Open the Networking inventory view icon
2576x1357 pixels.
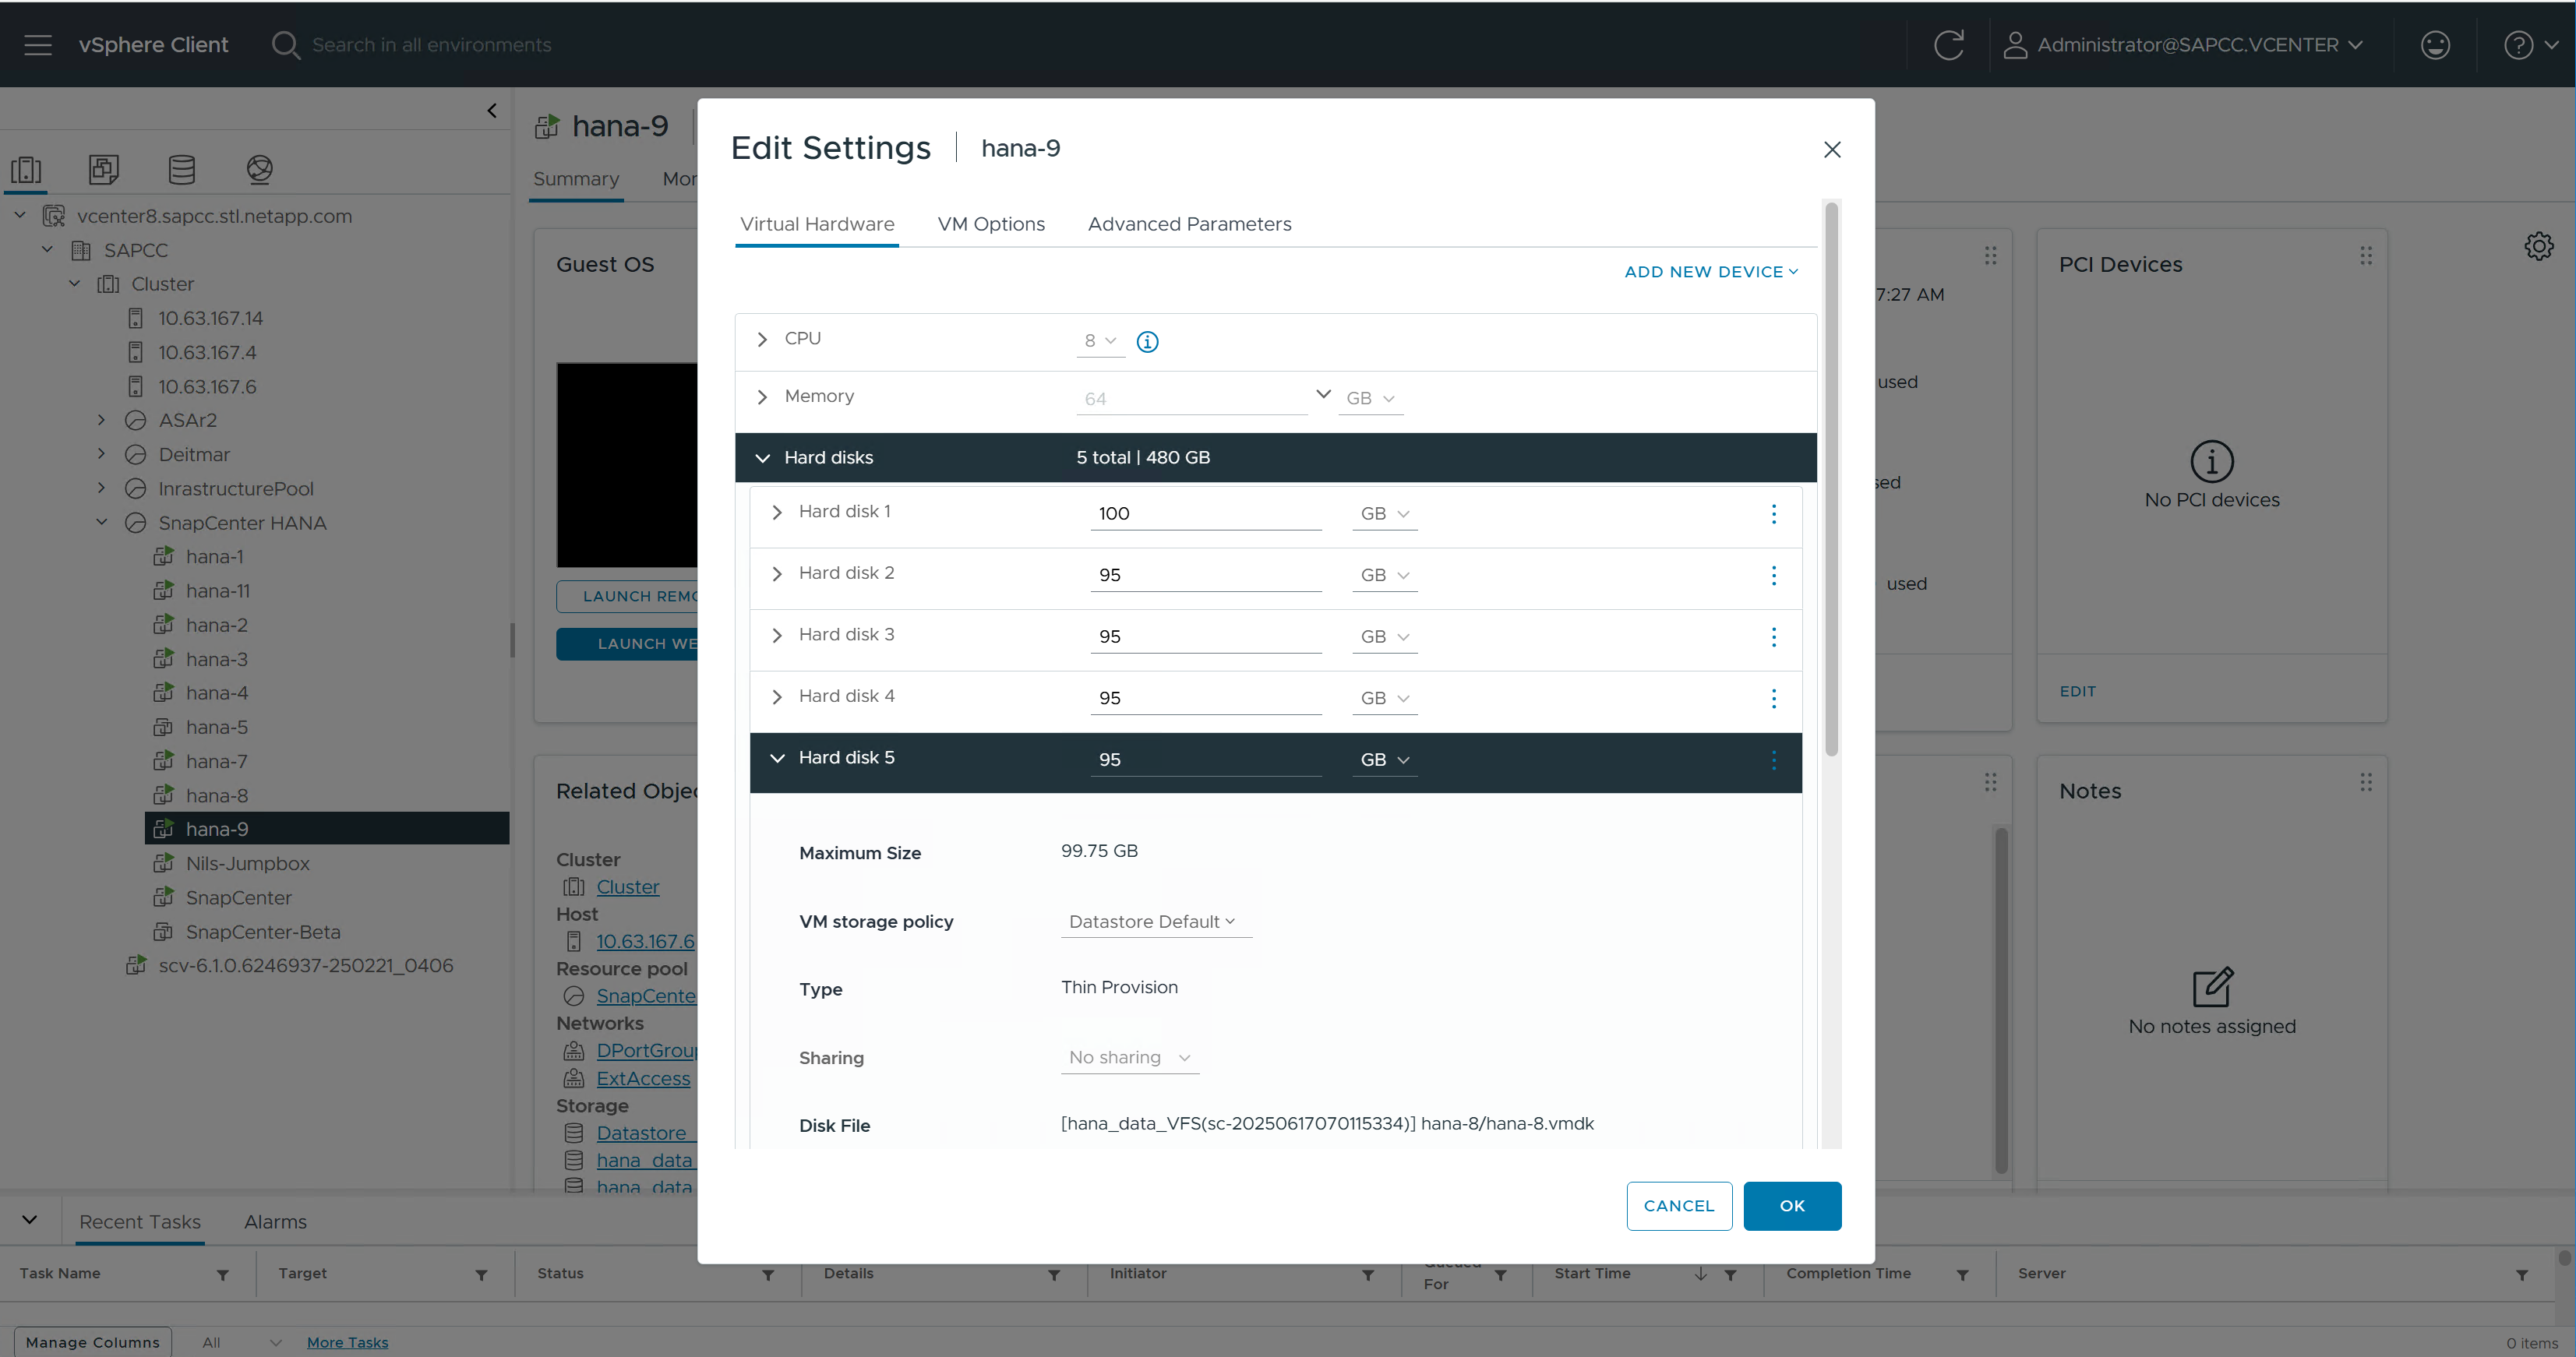click(259, 169)
